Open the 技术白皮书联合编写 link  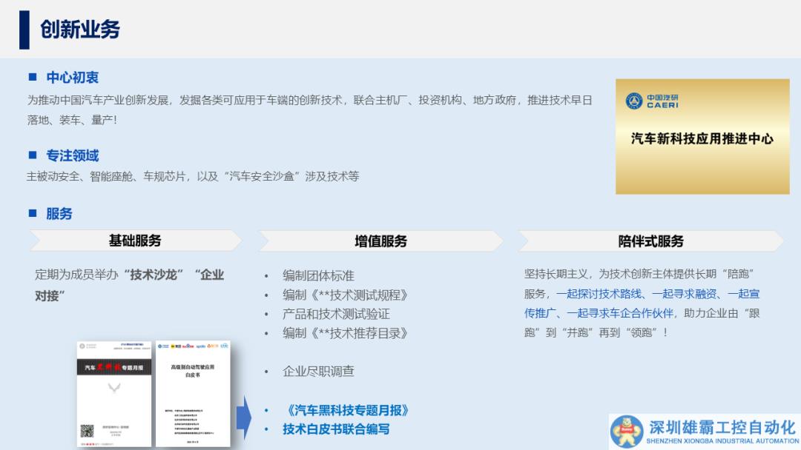pyautogui.click(x=336, y=429)
